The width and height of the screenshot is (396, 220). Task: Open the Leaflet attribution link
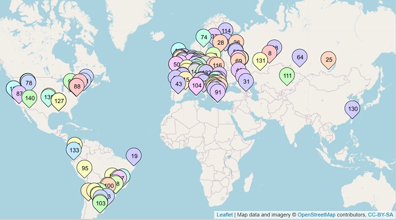pyautogui.click(x=225, y=215)
